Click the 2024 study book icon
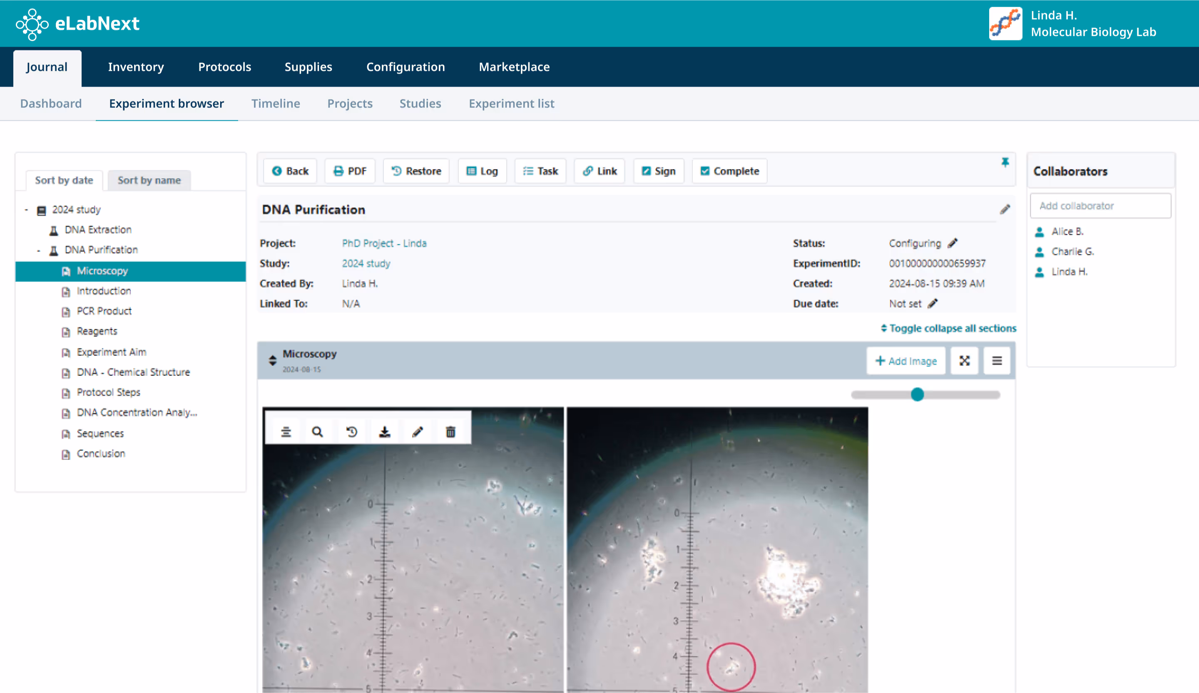The width and height of the screenshot is (1199, 693). [x=42, y=210]
